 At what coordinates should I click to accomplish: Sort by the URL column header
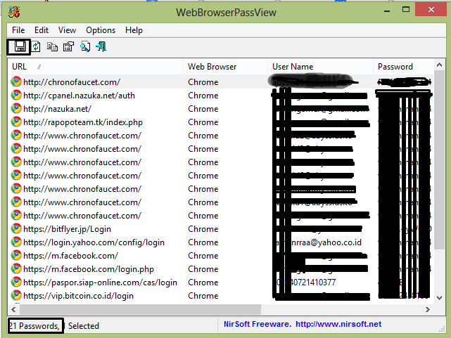click(96, 67)
